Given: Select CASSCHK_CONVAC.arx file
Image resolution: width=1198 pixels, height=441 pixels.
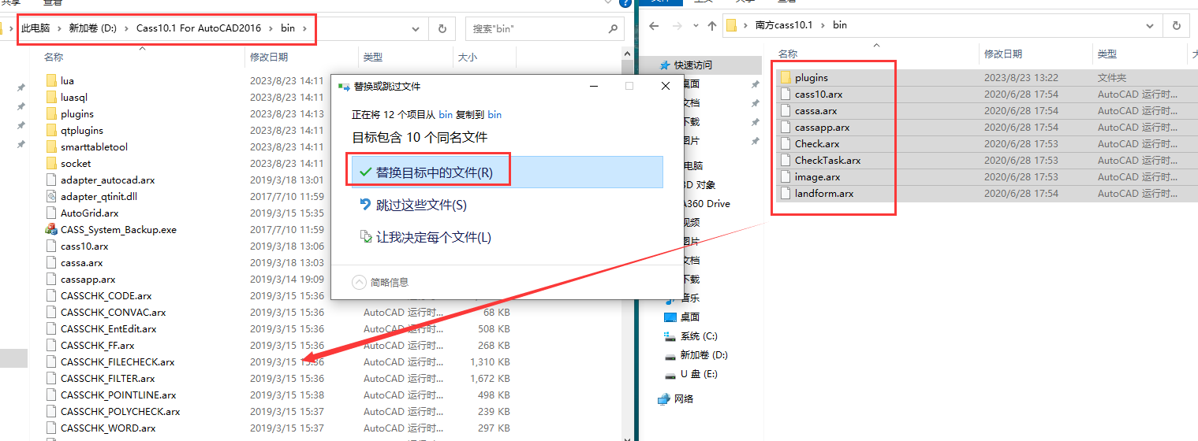Looking at the screenshot, I should 114,312.
